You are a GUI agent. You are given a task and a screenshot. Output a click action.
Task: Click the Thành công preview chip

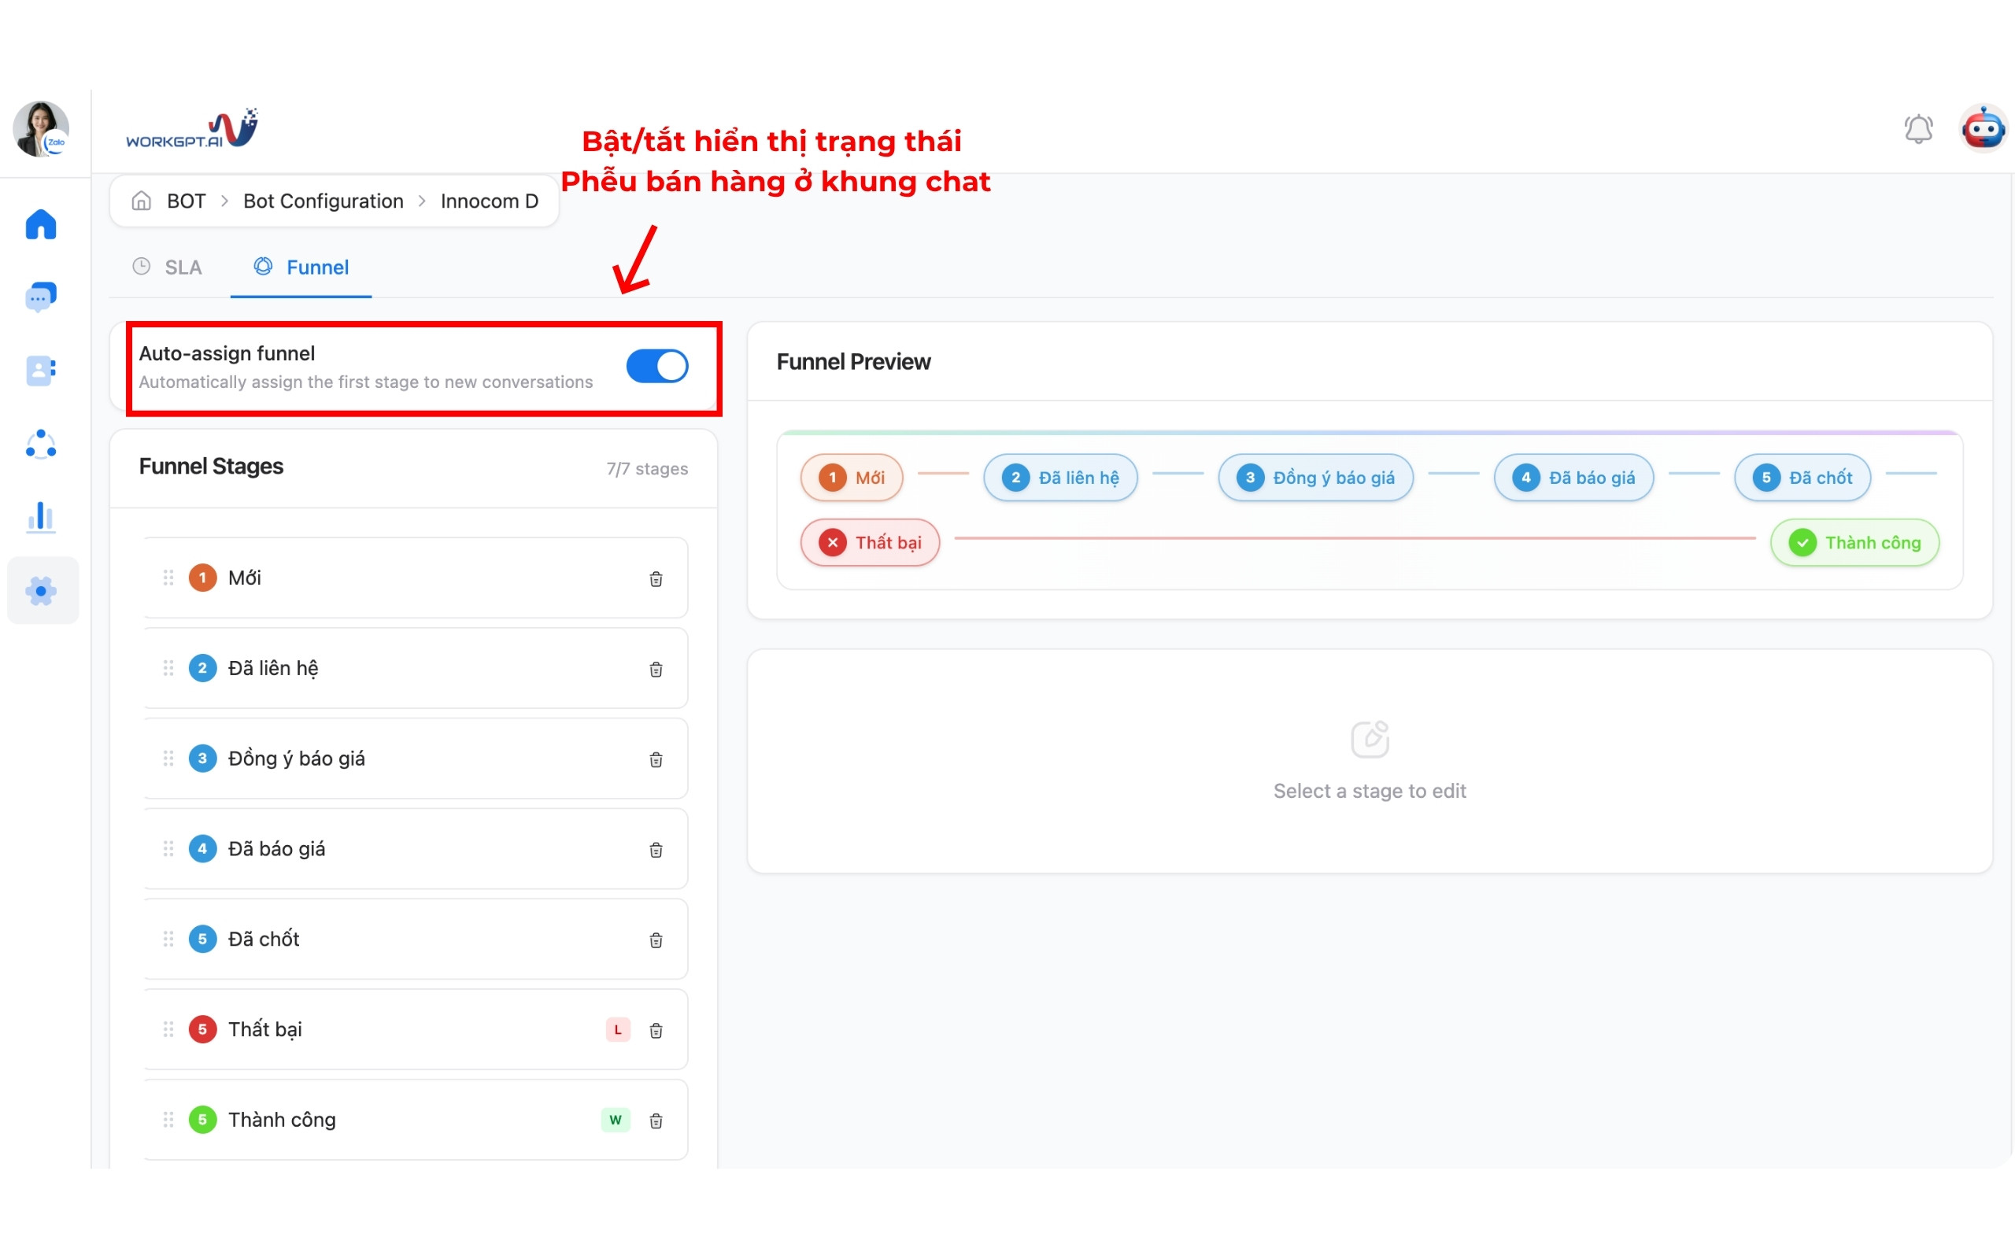point(1854,543)
